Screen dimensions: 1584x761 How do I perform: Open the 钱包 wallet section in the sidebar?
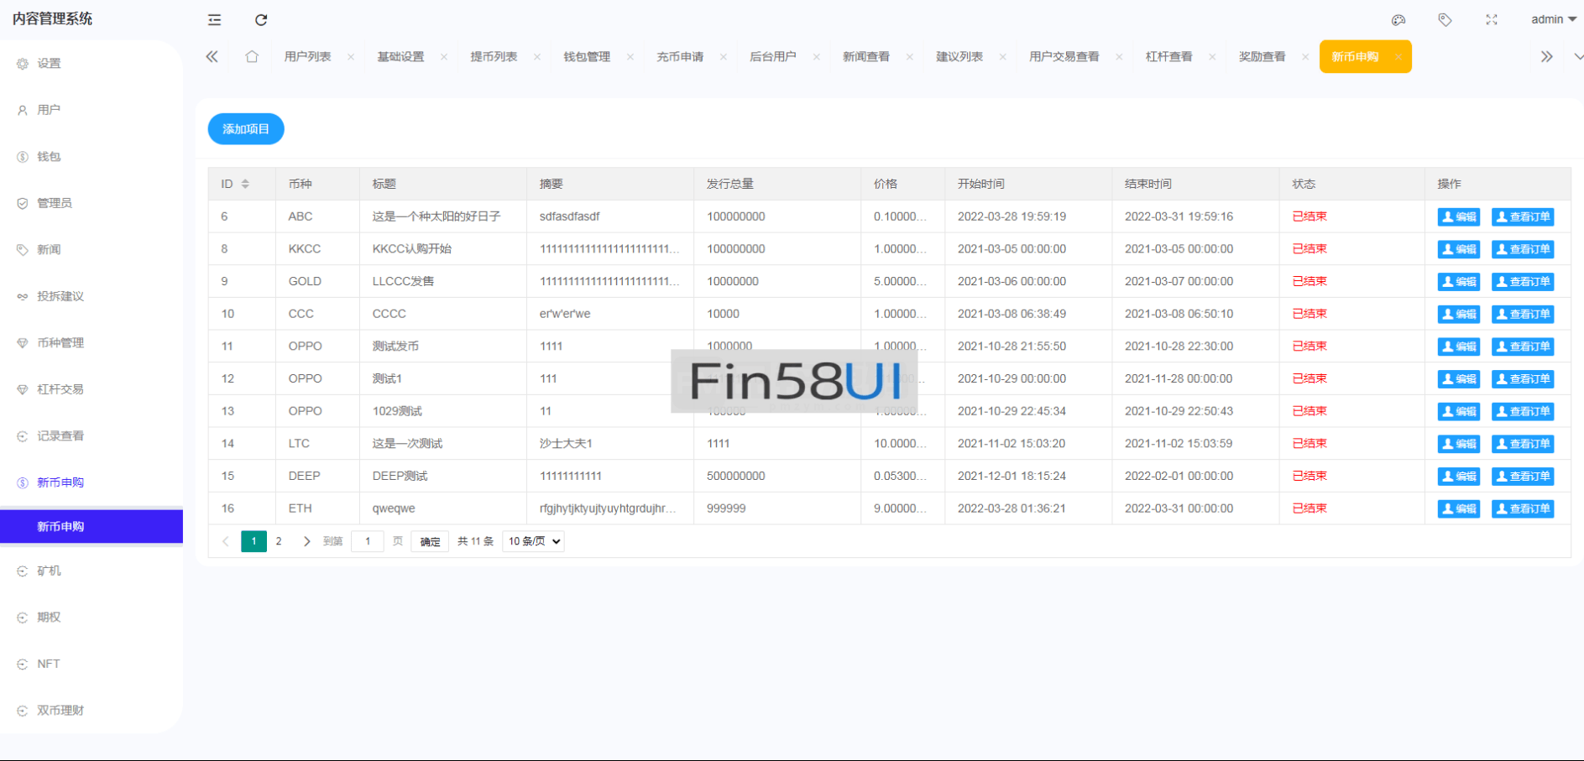(47, 156)
